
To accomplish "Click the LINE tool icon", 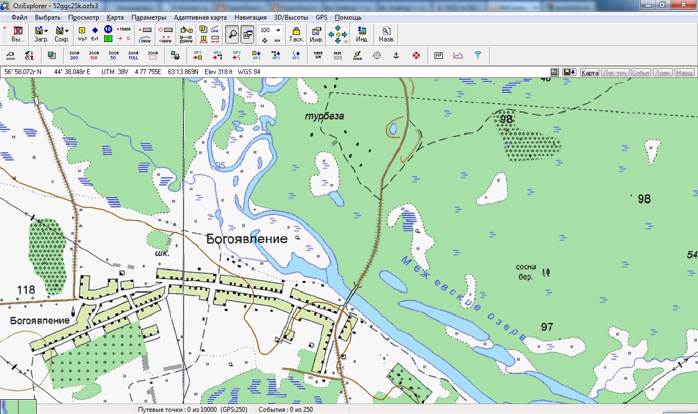I will [x=215, y=29].
